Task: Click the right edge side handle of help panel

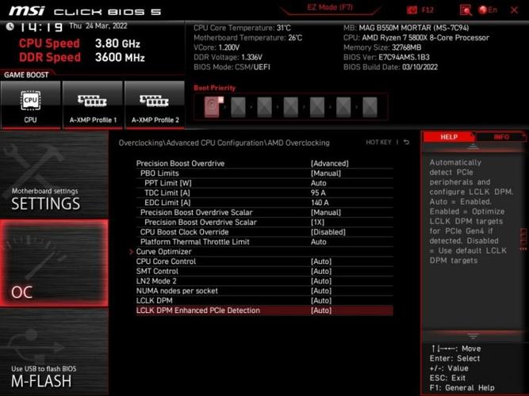Action: click(x=523, y=238)
